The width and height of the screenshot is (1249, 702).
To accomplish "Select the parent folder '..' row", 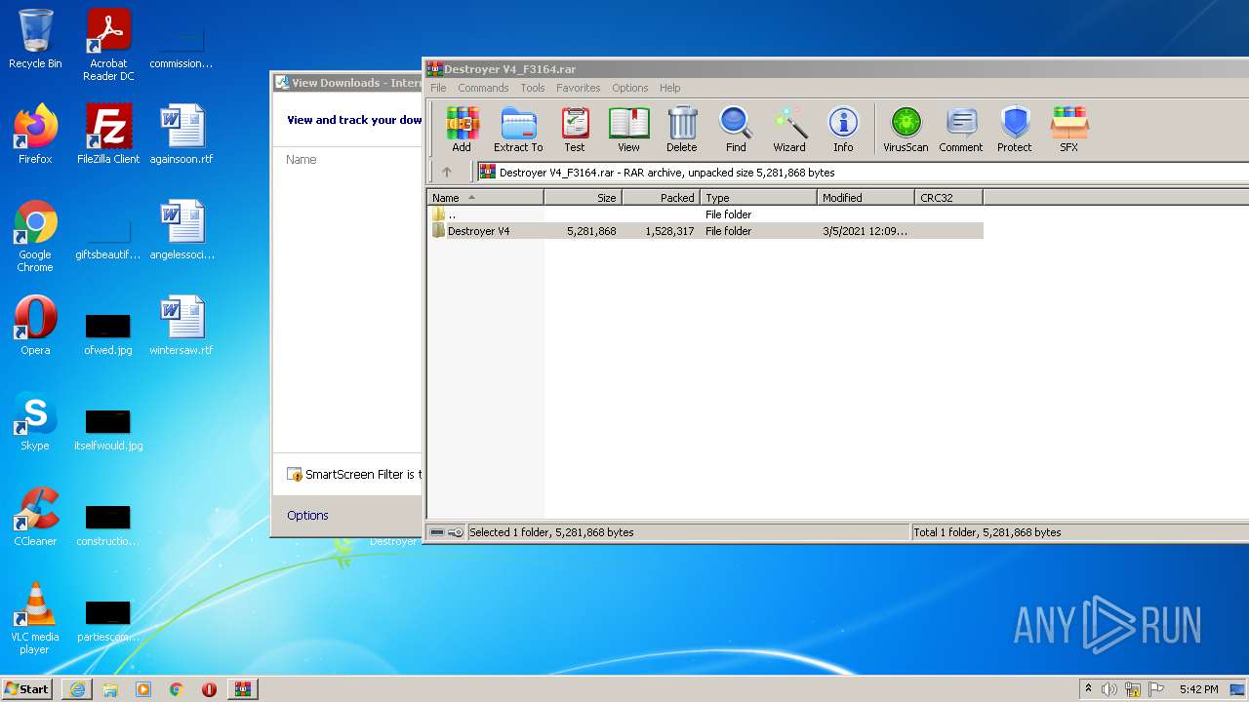I will pos(705,214).
